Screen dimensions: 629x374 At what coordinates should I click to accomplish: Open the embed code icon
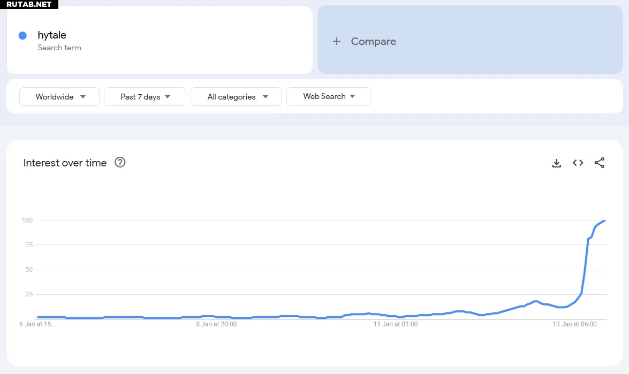(x=578, y=163)
